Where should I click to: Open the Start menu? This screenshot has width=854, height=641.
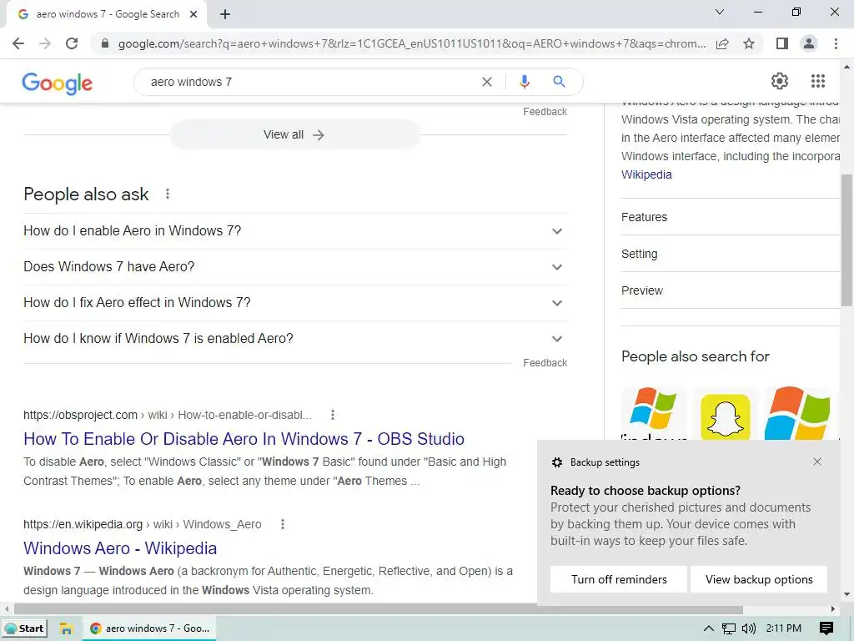24,628
